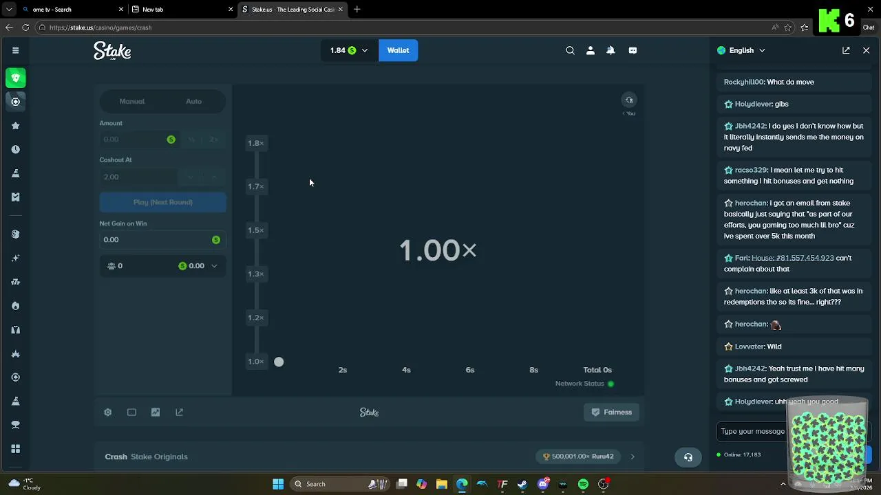
Task: Toggle the chat bubble icon in header
Action: (633, 50)
